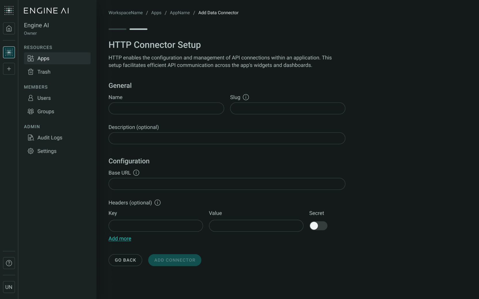479x299 pixels.
Task: Open the Trash section via trash icon
Action: tap(31, 72)
